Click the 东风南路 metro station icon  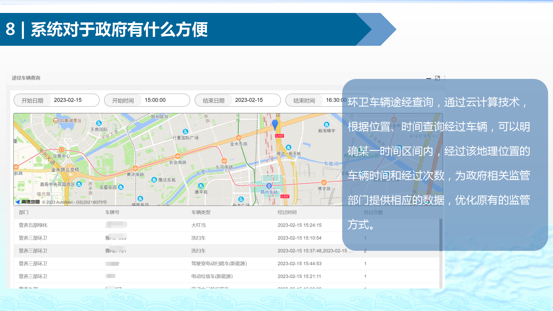(224, 161)
